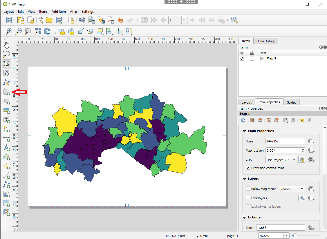Screen dimensions: 327x239
Task: Open the CRS dropdown Use Project CRS
Action: click(x=281, y=160)
